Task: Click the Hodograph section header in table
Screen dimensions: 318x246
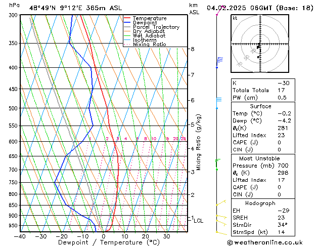Action: pyautogui.click(x=258, y=203)
